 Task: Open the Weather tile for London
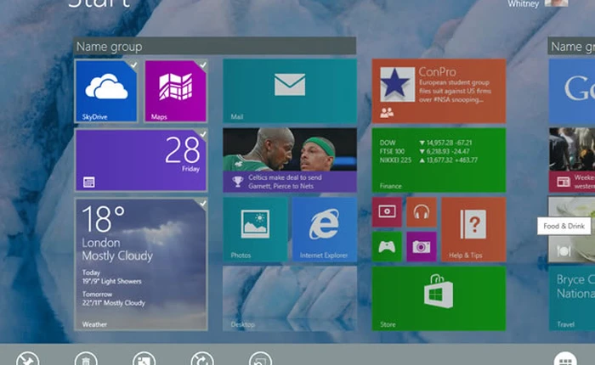click(x=141, y=264)
